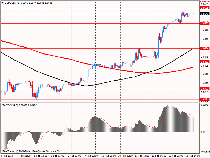Click the 4 Feb 2014 time axis label

[7, 156]
